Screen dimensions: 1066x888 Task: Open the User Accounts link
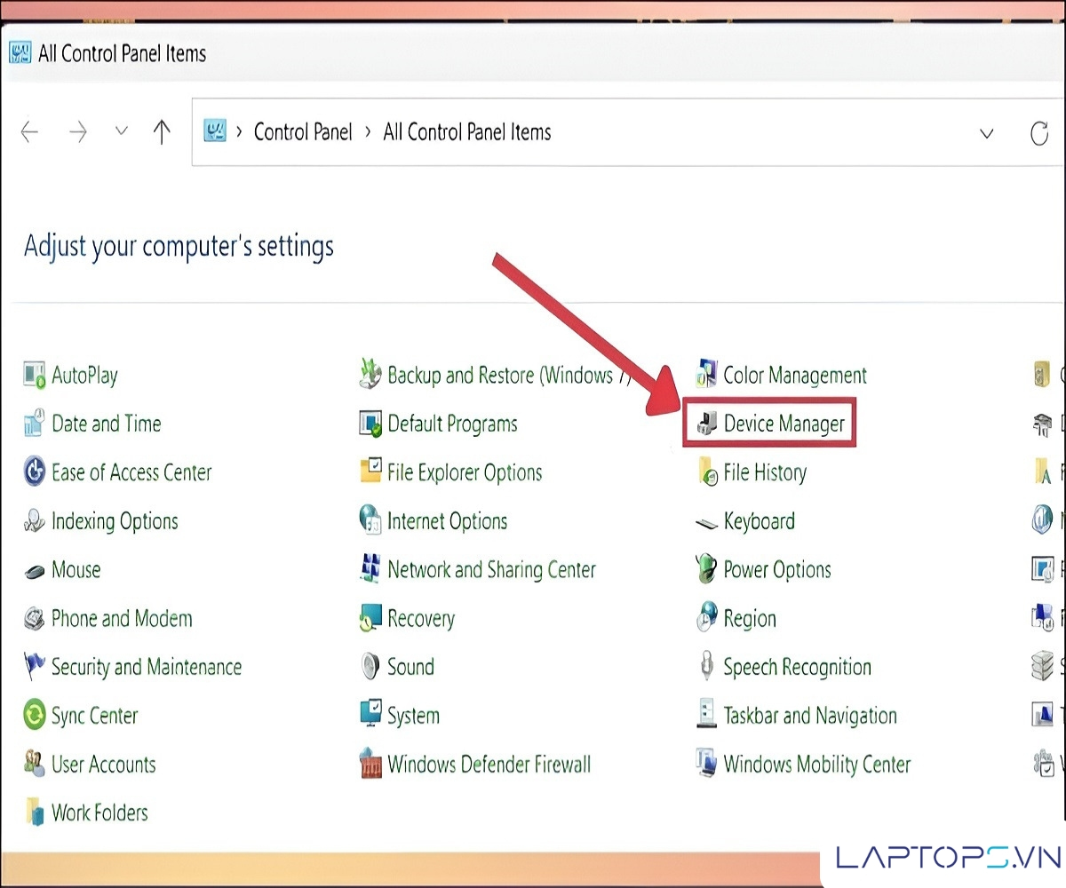(103, 764)
